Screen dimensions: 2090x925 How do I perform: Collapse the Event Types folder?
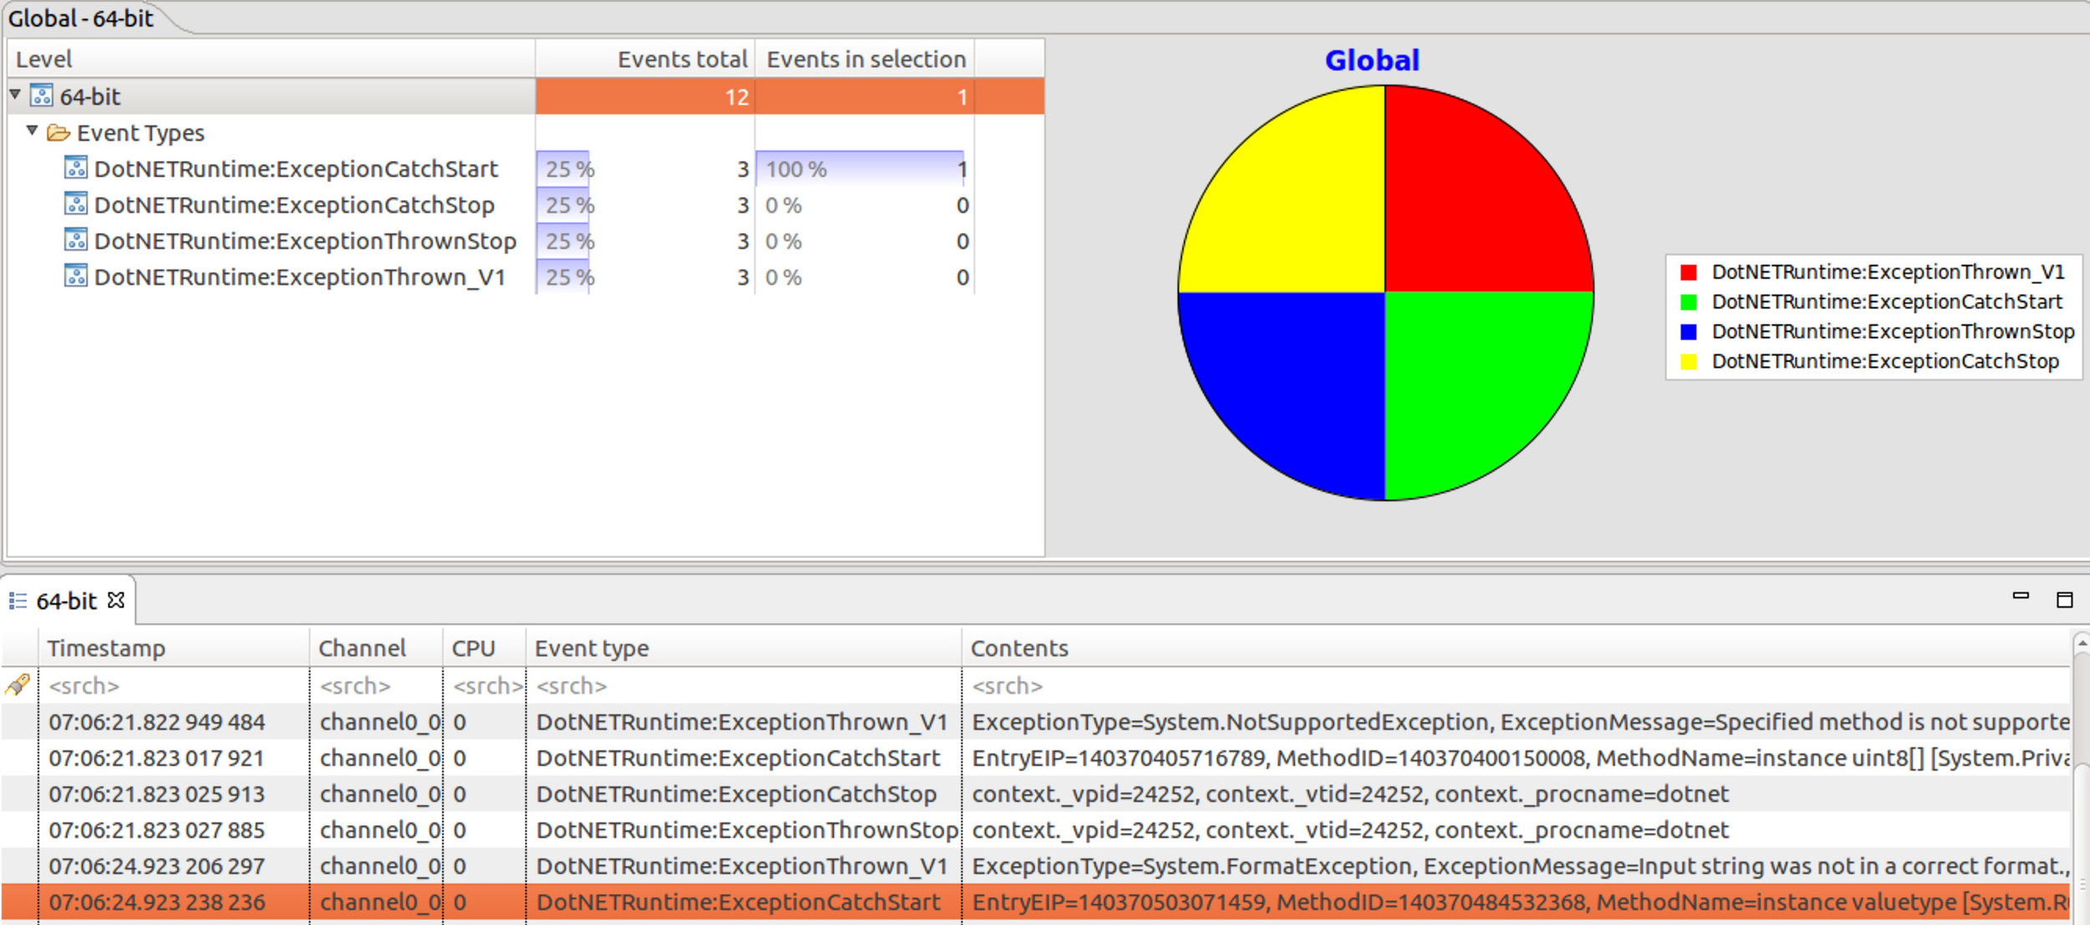[33, 130]
